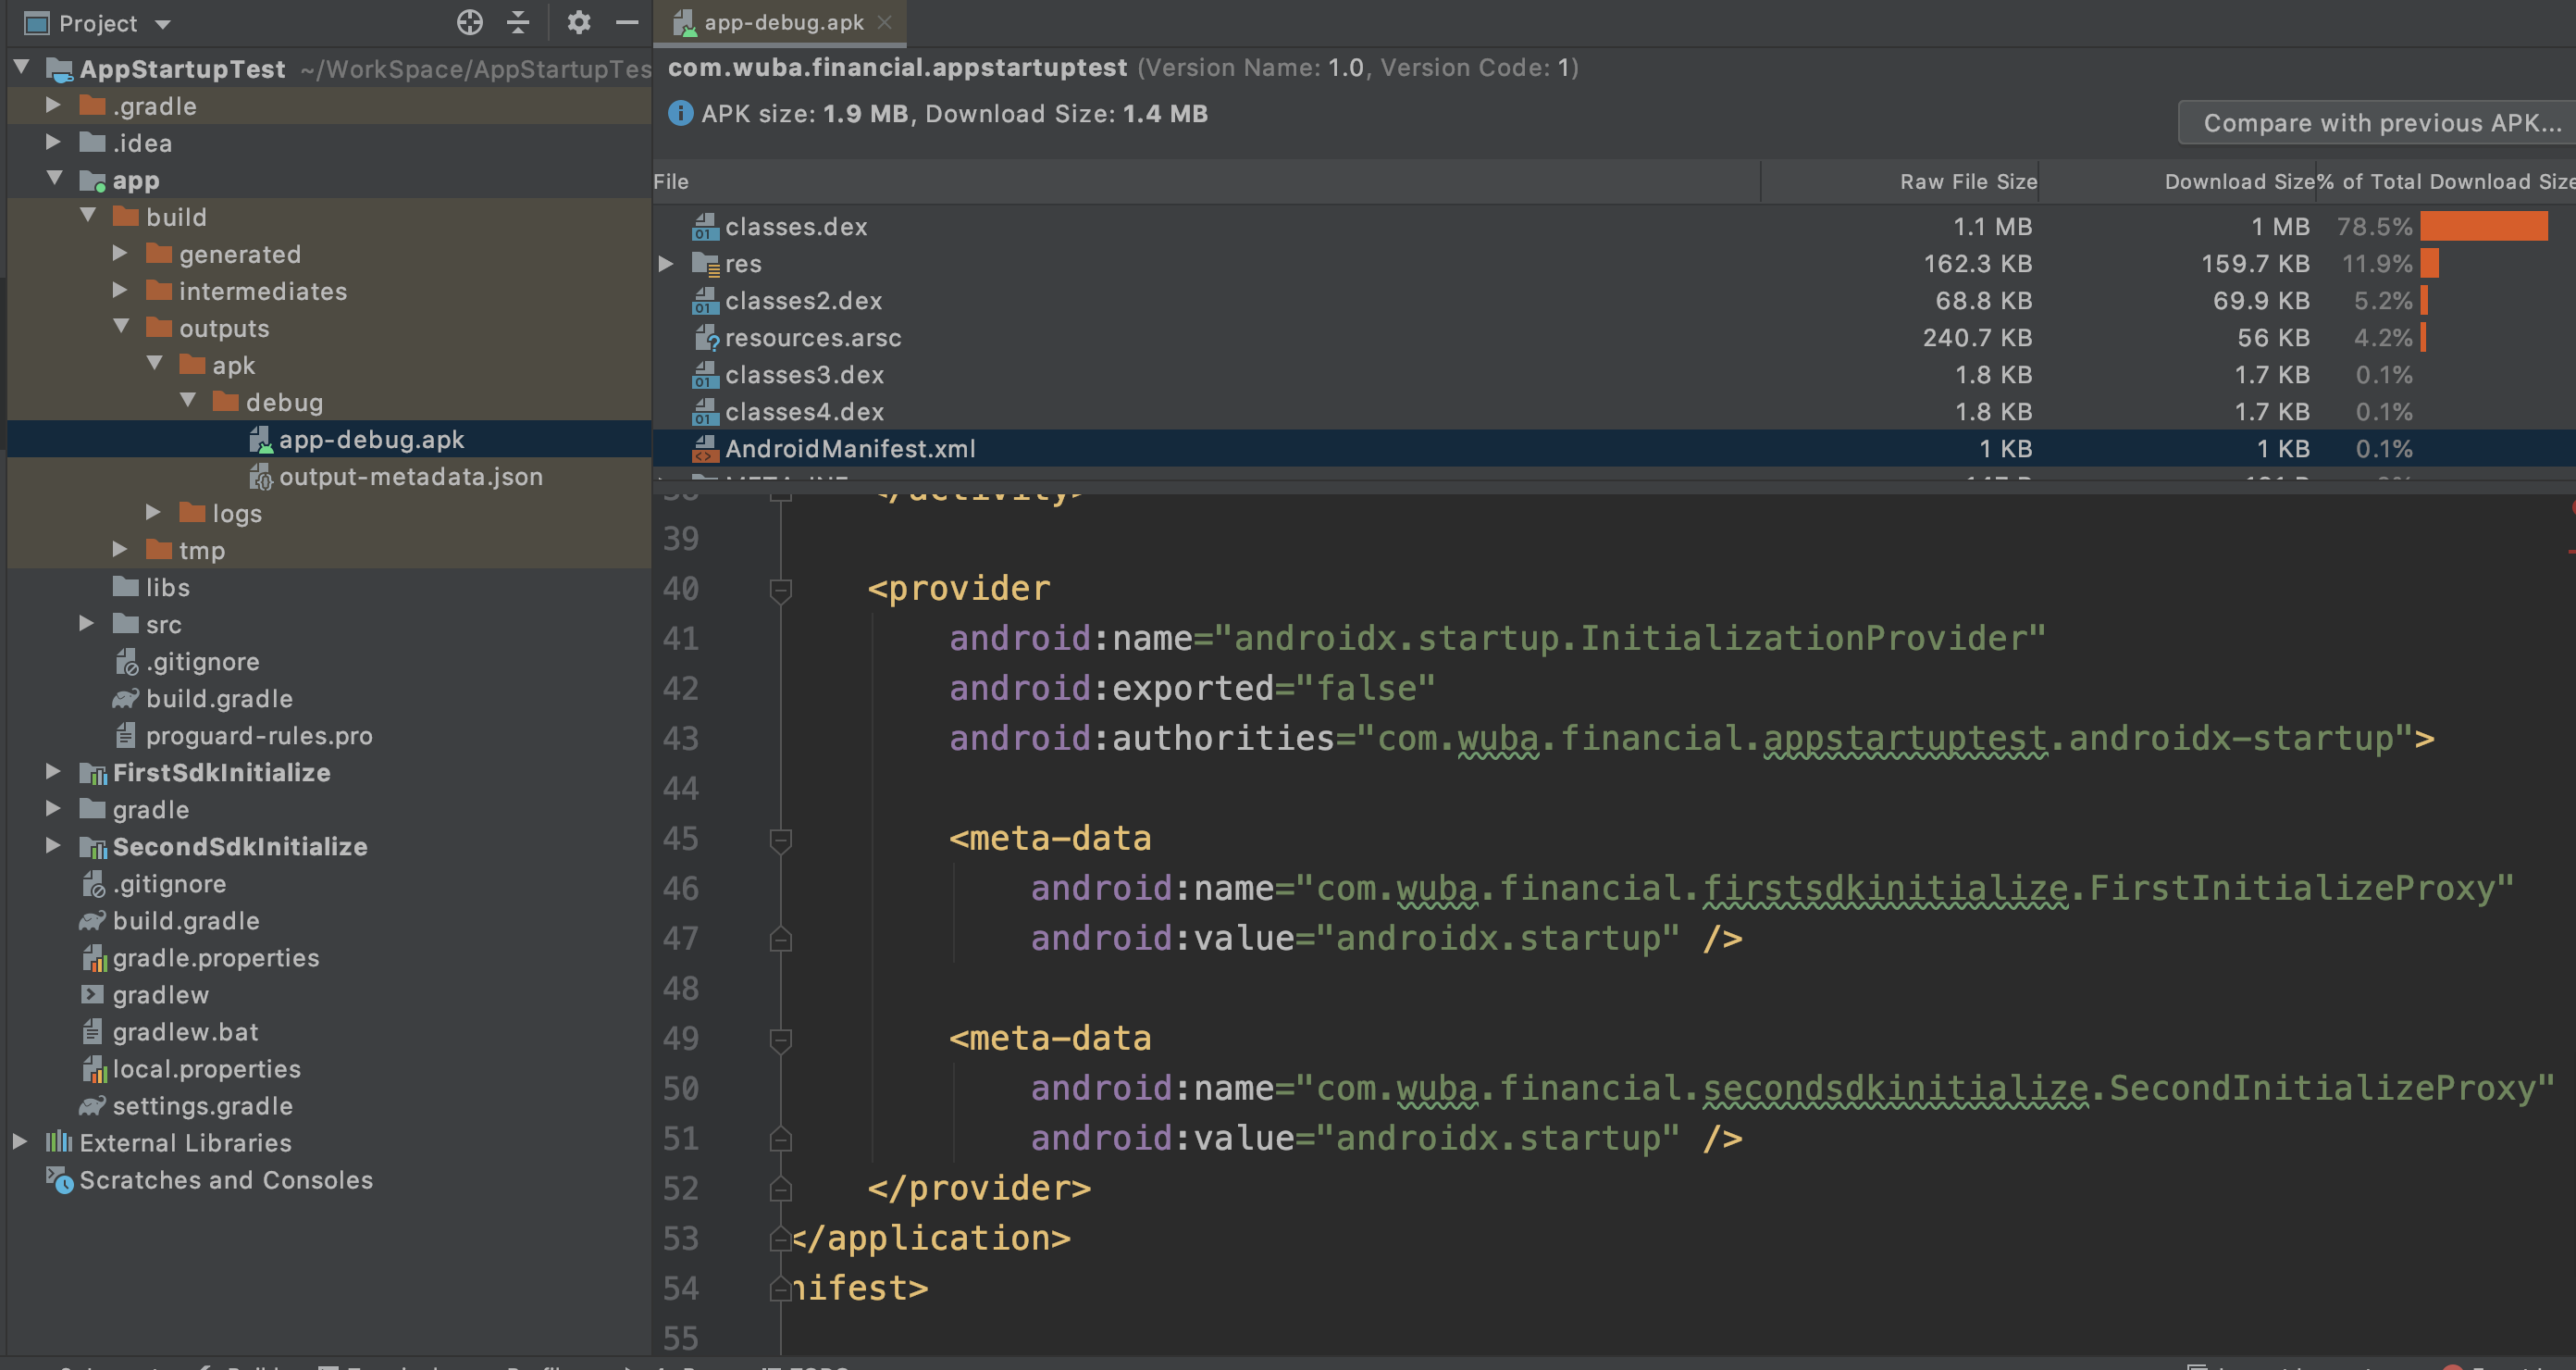Select resources.arsc file icon
Viewport: 2576px width, 1370px height.
point(705,338)
